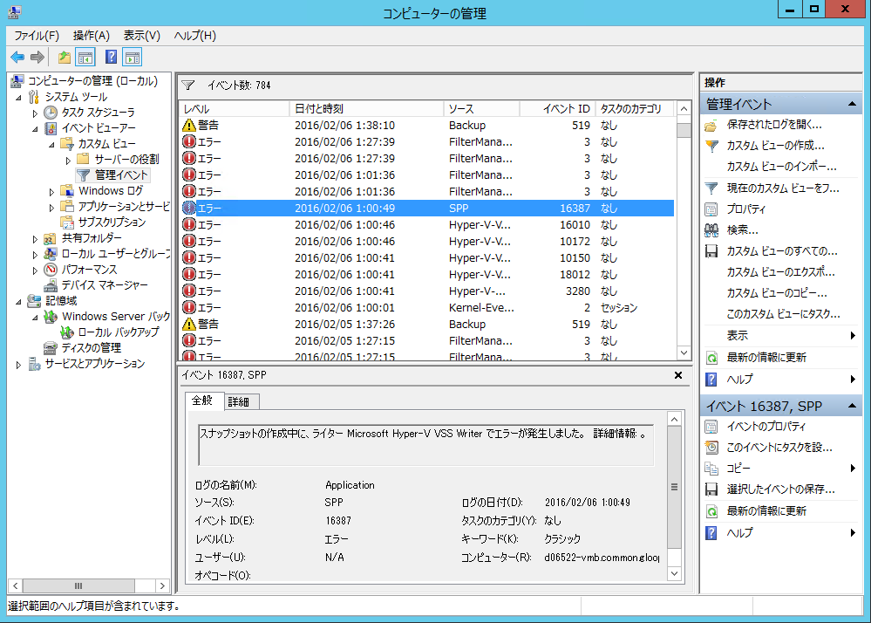Image resolution: width=871 pixels, height=623 pixels.
Task: Click the tree pane horizontal scroll right arrow
Action: click(x=162, y=585)
